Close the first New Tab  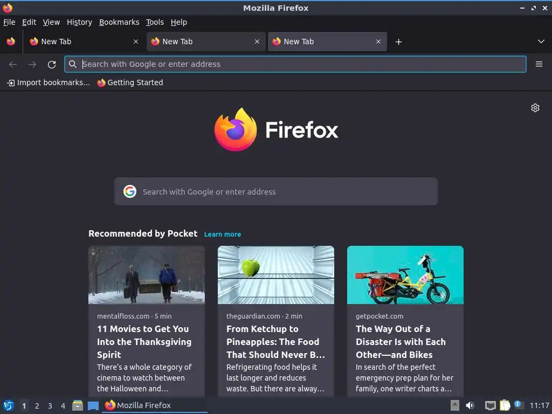click(136, 42)
